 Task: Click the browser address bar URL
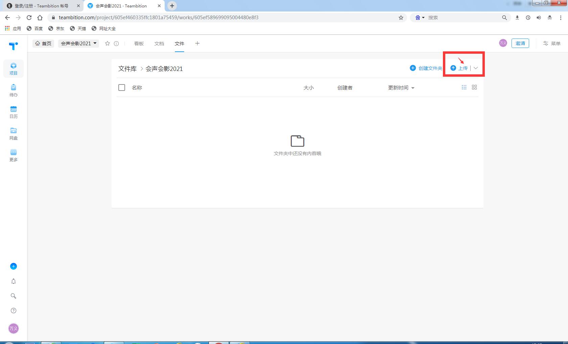tap(159, 18)
